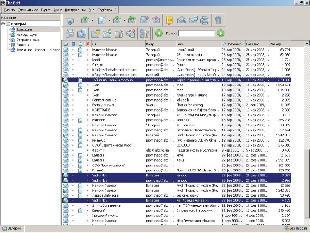Sort by the Кому column header
The width and height of the screenshot is (310, 233).
(x=161, y=44)
